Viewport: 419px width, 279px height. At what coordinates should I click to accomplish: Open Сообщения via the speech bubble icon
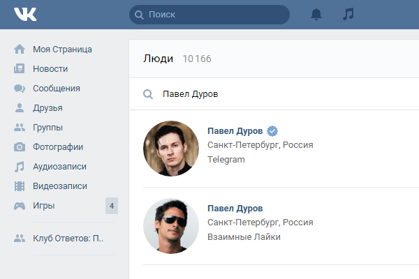pos(20,89)
